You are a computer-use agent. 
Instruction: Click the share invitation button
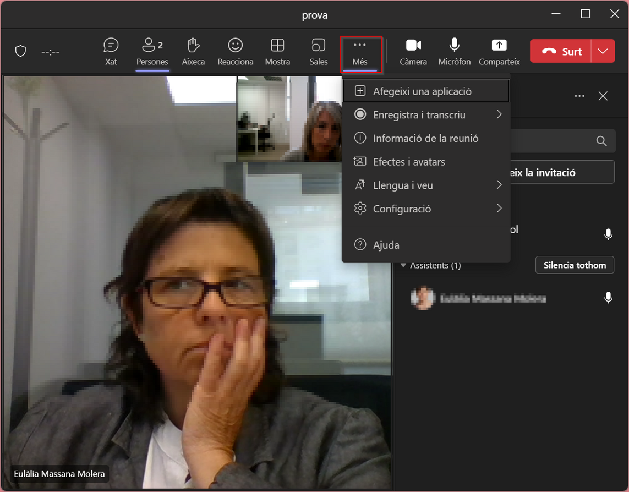[x=562, y=172]
